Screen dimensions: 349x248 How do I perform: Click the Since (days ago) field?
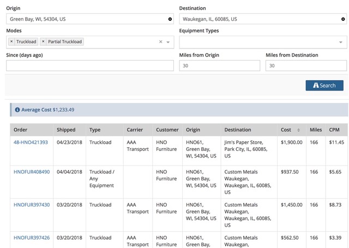coord(90,65)
